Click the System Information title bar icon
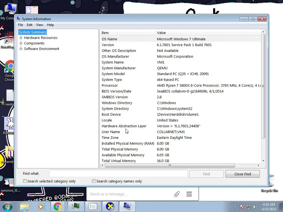The height and width of the screenshot is (212, 283). tap(19, 19)
